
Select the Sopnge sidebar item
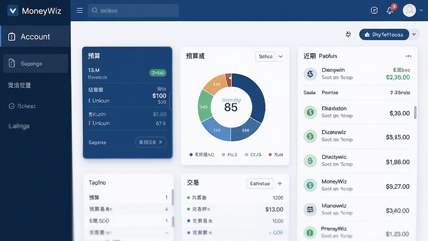(x=36, y=64)
